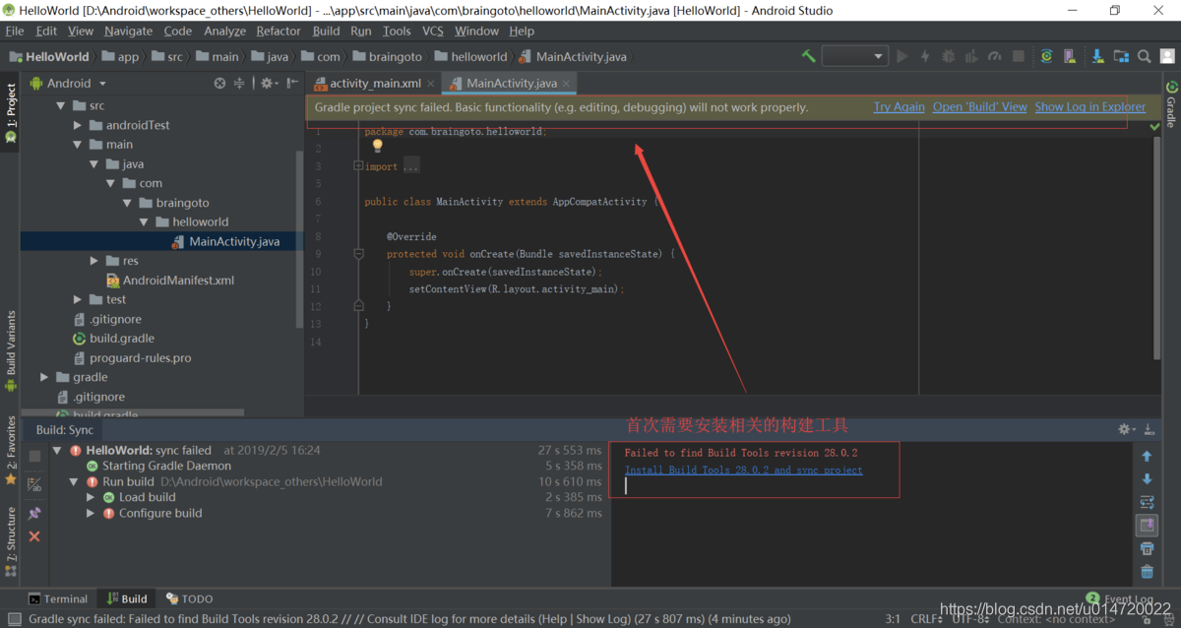Expand the res folder
The height and width of the screenshot is (628, 1181).
tap(94, 261)
